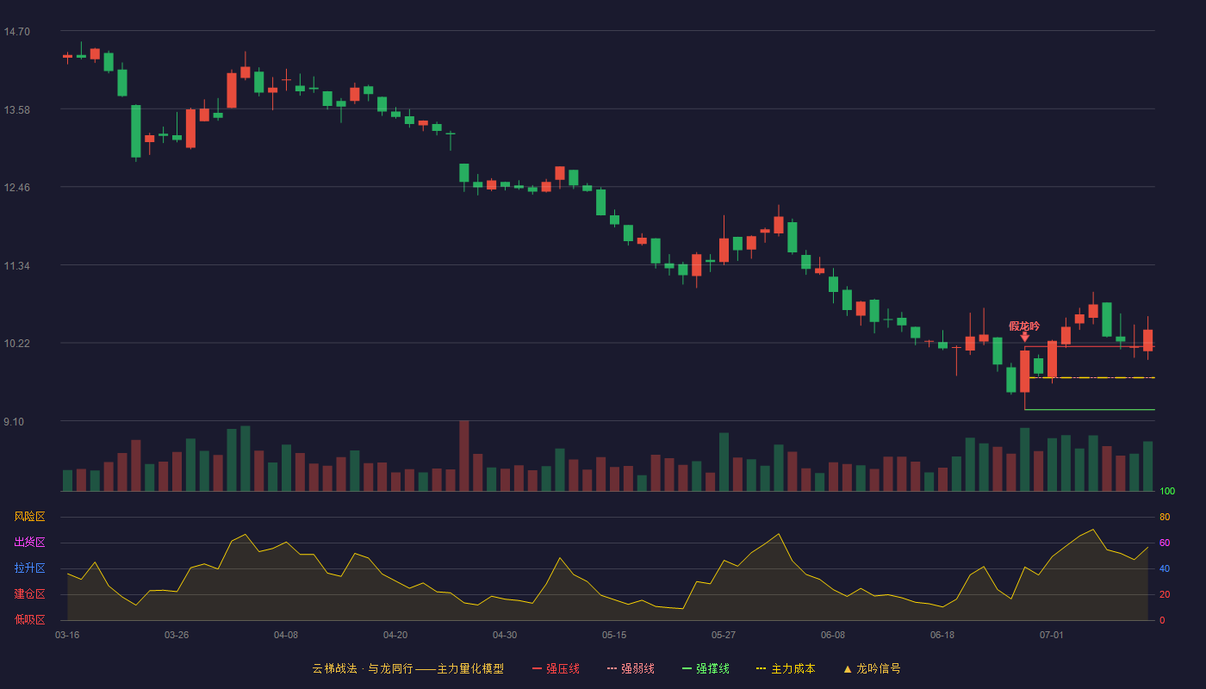This screenshot has height=689, width=1206.
Task: Click the 03-16 date axis label
Action: (67, 635)
